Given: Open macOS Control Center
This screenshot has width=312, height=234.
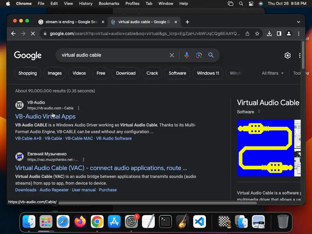Looking at the screenshot, I should pyautogui.click(x=251, y=4).
